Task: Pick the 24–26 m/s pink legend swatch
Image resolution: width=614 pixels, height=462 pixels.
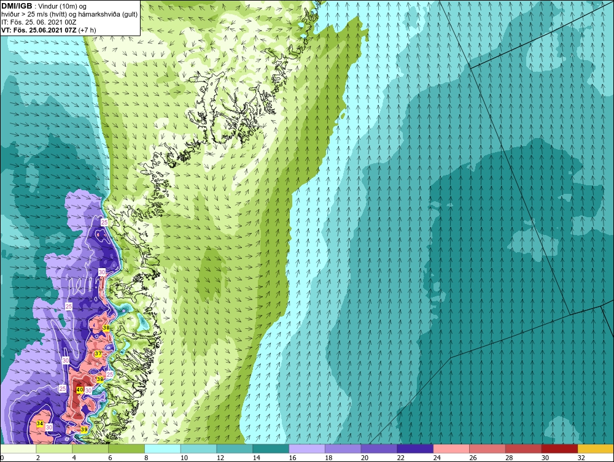Action: pyautogui.click(x=451, y=449)
